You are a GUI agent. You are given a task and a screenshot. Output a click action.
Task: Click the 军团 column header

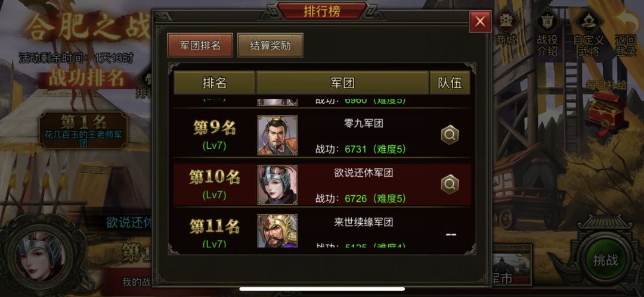[342, 83]
